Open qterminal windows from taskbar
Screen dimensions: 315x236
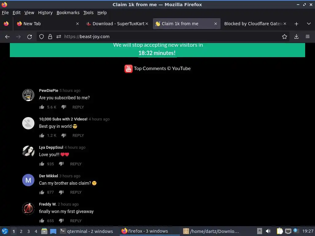point(86,231)
